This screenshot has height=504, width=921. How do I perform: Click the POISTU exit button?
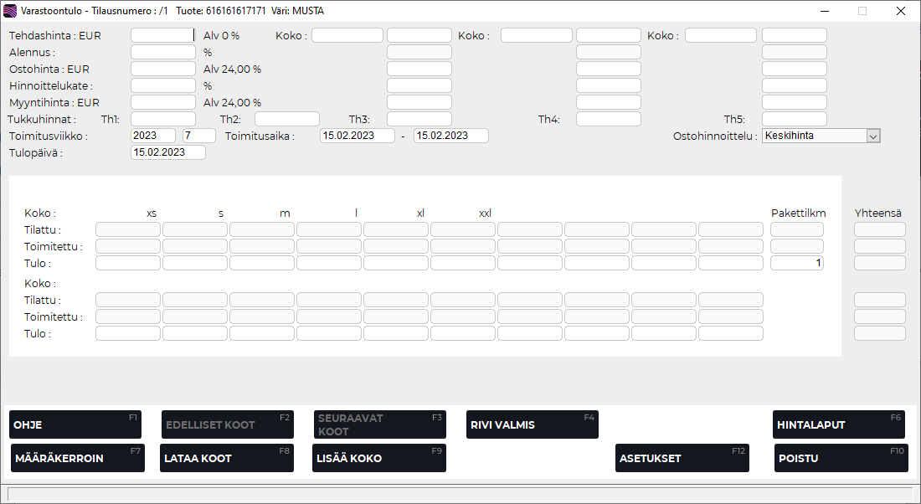click(x=841, y=458)
